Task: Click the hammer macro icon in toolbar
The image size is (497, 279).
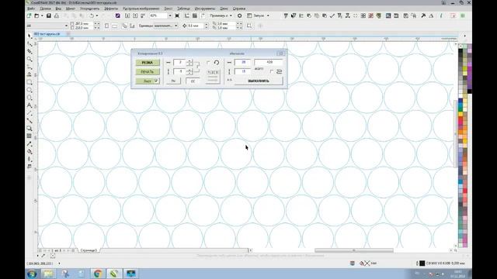Action: (422, 15)
